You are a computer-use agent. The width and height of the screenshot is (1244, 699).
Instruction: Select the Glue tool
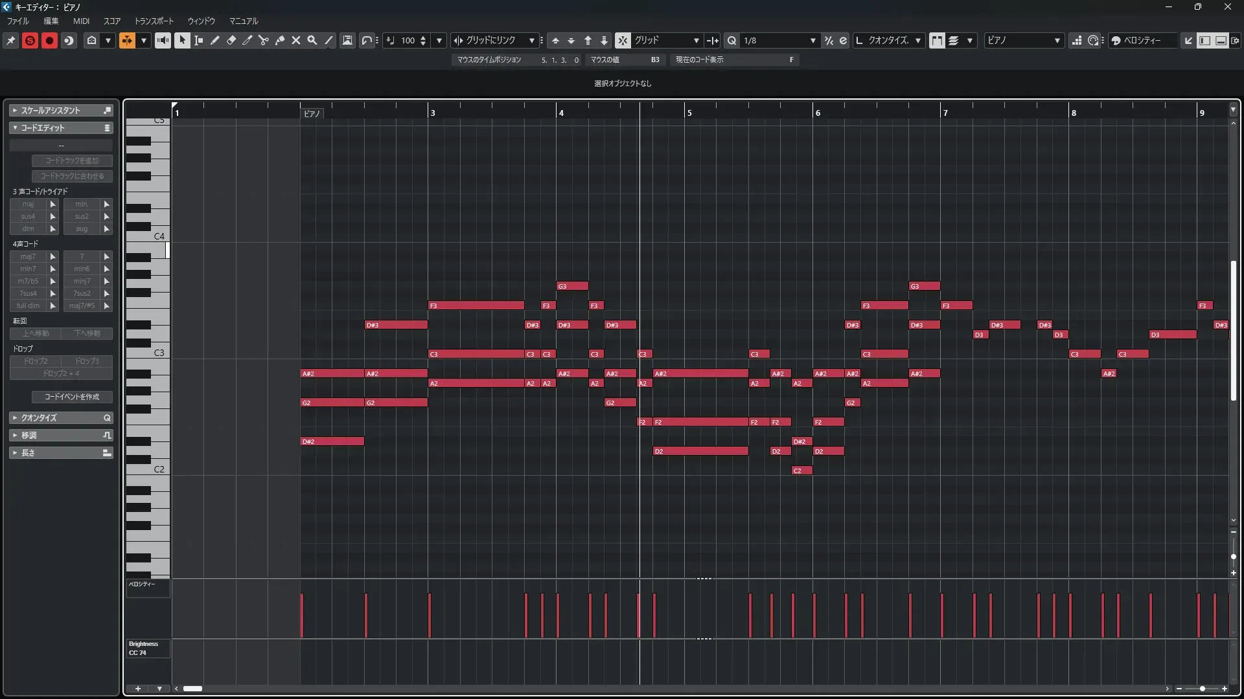280,40
